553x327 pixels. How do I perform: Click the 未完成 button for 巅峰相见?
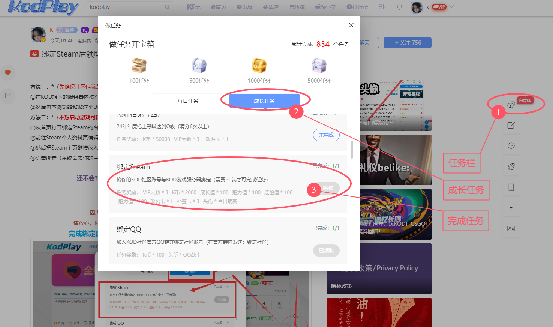[326, 135]
